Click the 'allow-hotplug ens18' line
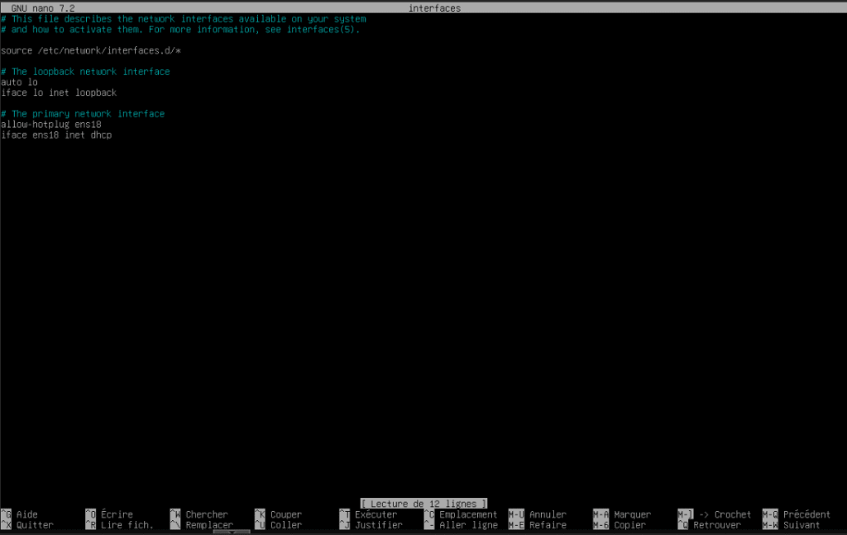This screenshot has height=535, width=847. [x=51, y=124]
